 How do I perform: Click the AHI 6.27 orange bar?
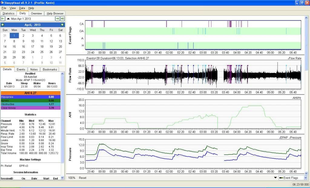tap(31, 93)
